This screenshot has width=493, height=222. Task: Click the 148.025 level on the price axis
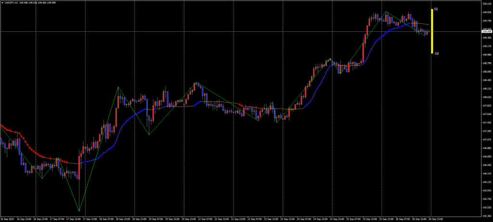[x=486, y=97]
